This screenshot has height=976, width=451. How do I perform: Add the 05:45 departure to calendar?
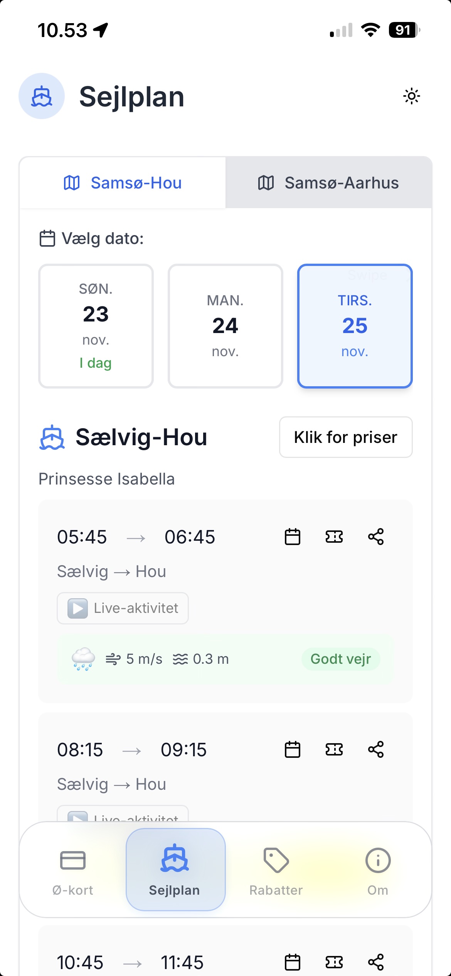pyautogui.click(x=293, y=537)
